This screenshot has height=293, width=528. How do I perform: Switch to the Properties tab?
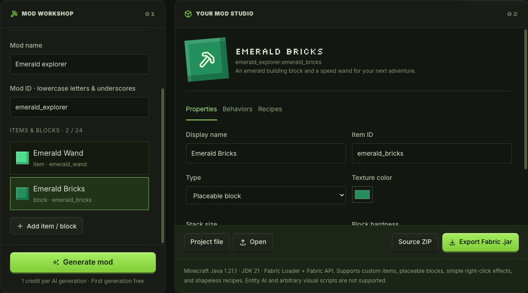(201, 109)
